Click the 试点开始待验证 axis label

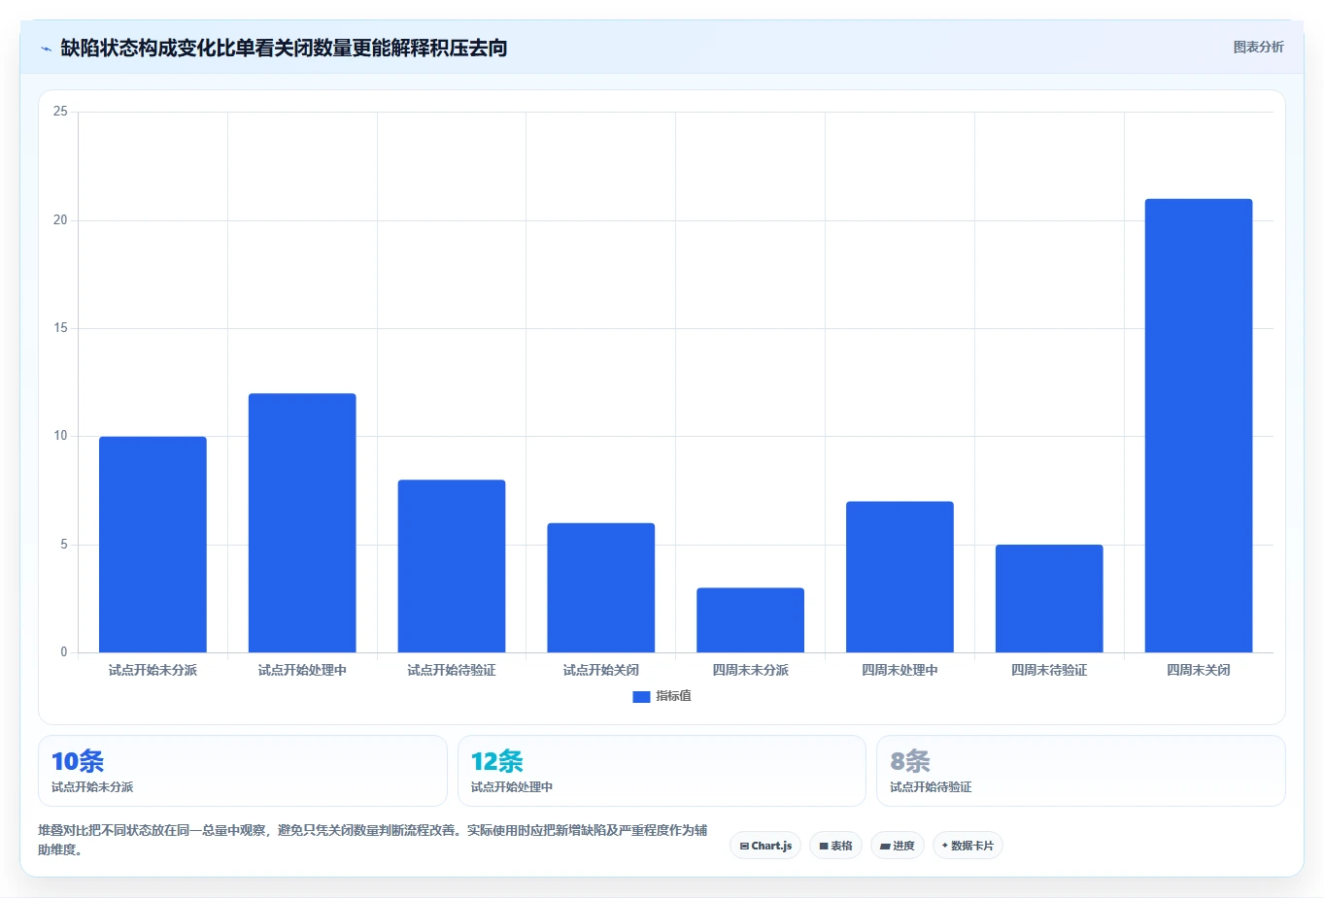[452, 670]
